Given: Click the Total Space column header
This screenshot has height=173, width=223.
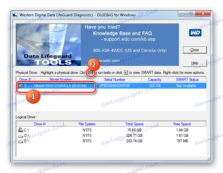Looking at the screenshot, I should coord(135,124).
